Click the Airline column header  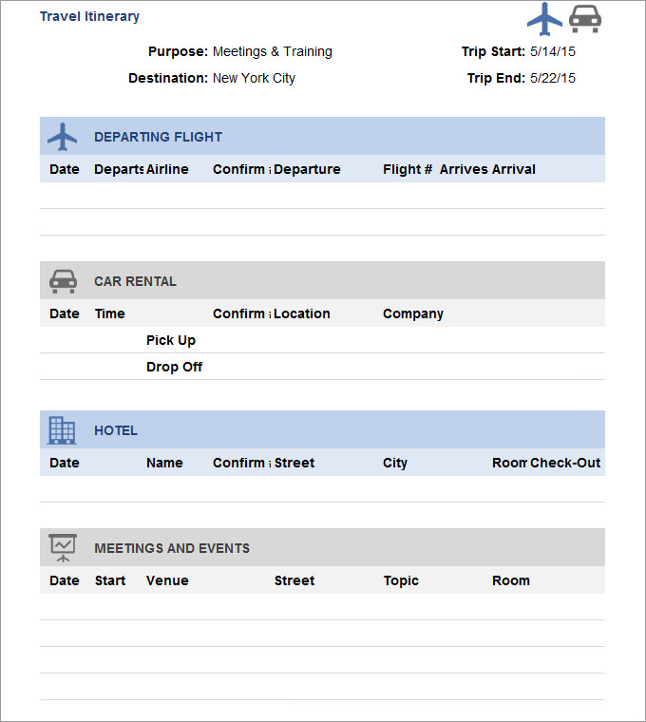[167, 170]
